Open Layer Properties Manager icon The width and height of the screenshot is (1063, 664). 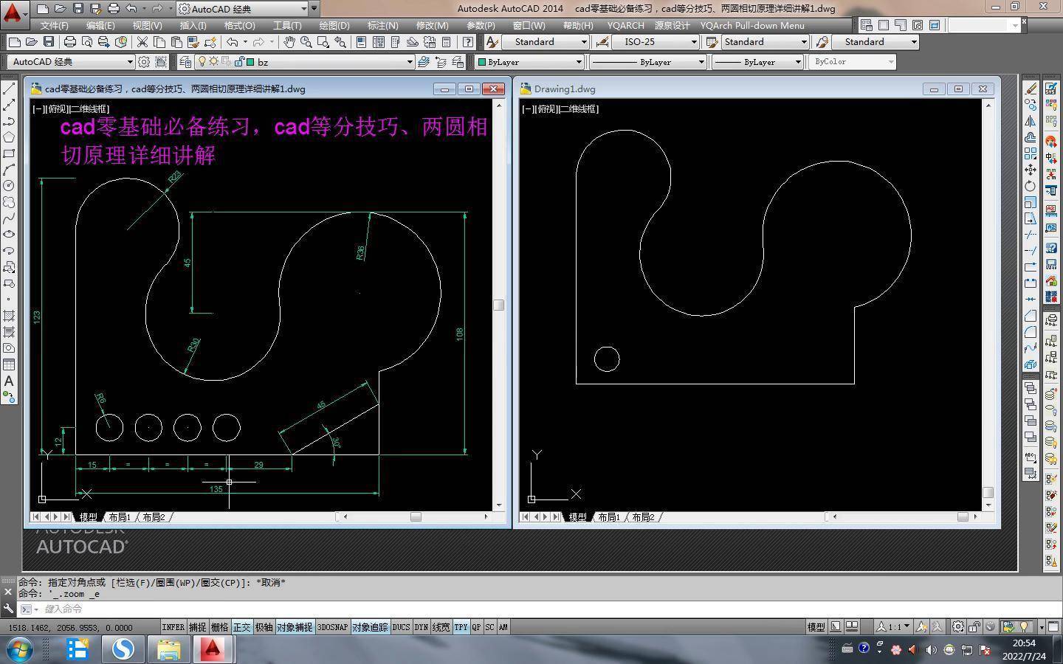click(185, 62)
